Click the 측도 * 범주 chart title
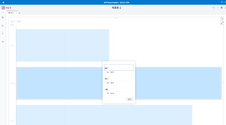The width and height of the screenshot is (226, 125). coord(16,22)
